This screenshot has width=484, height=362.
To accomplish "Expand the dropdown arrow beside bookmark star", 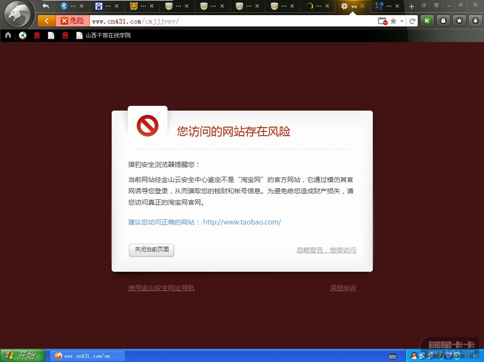I will (x=402, y=21).
